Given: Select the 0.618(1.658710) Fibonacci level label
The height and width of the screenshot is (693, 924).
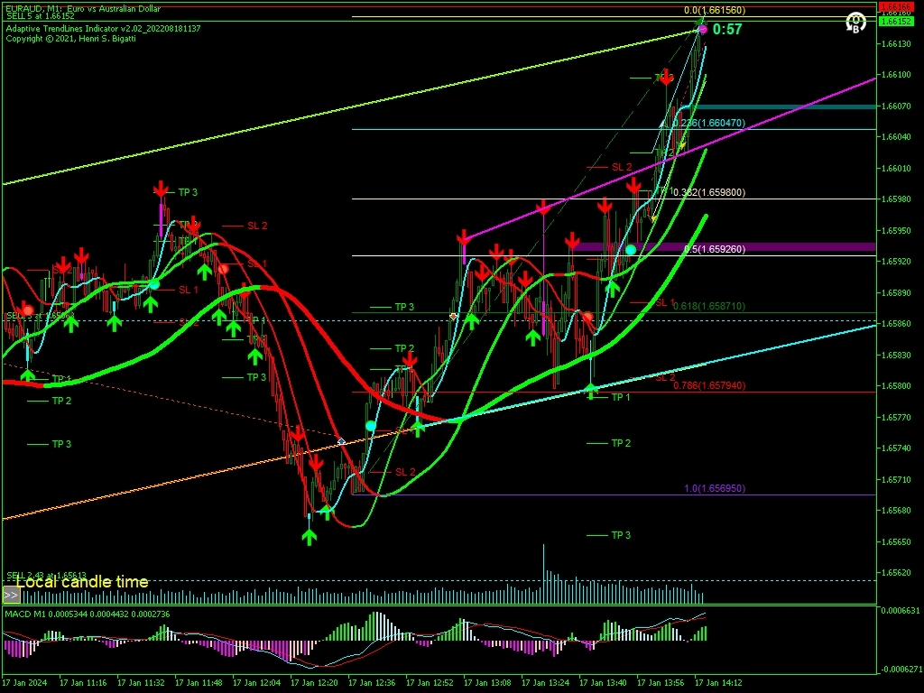Looking at the screenshot, I should [x=709, y=306].
